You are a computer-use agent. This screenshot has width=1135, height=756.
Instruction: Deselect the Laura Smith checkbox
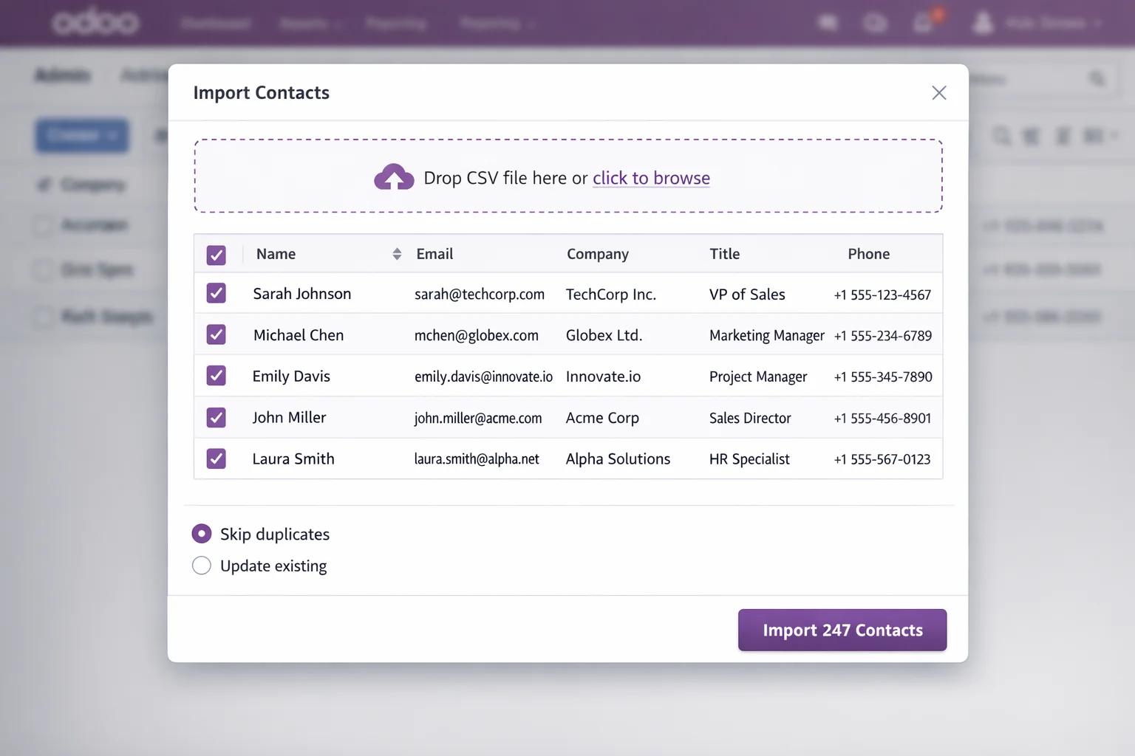click(x=217, y=458)
